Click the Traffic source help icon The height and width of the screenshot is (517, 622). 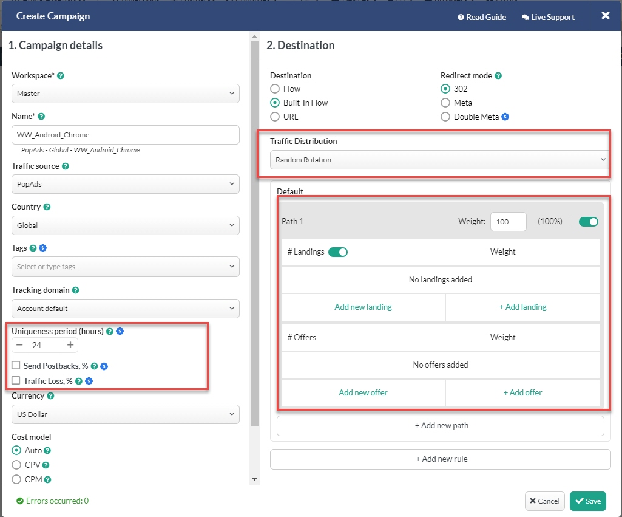tap(66, 166)
